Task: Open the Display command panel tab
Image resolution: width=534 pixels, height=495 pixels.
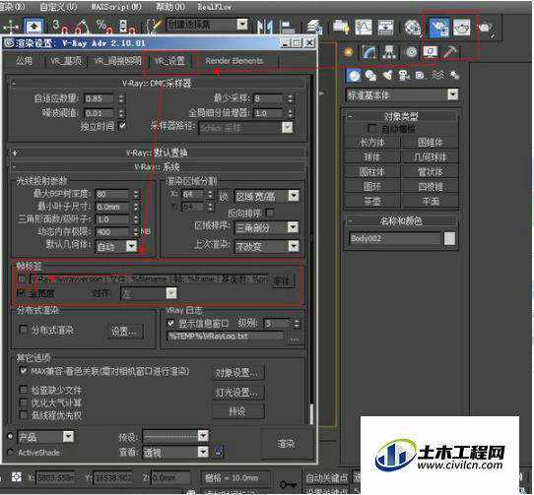Action: click(431, 52)
